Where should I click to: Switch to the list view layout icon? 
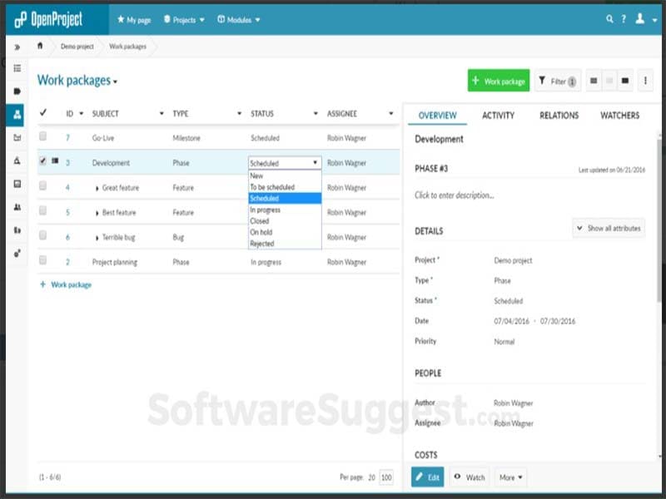[594, 81]
